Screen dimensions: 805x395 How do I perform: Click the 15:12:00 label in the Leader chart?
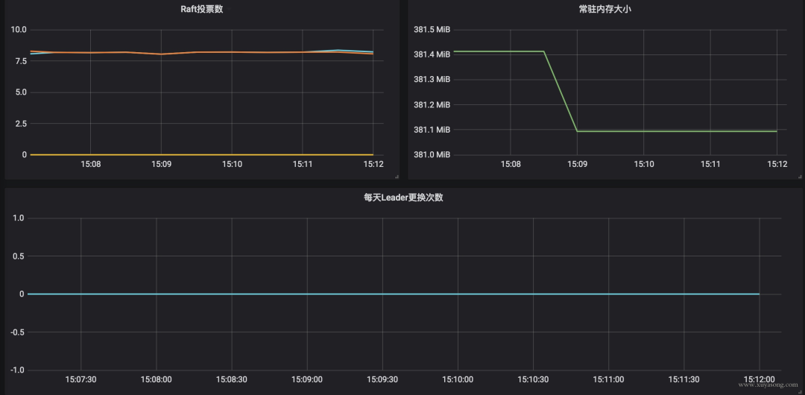(x=760, y=379)
